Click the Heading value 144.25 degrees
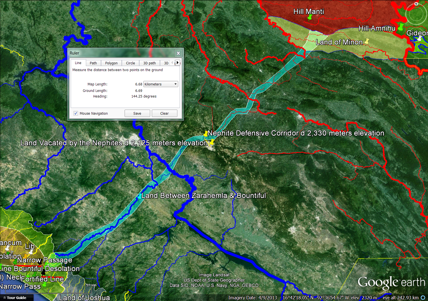 [144, 96]
